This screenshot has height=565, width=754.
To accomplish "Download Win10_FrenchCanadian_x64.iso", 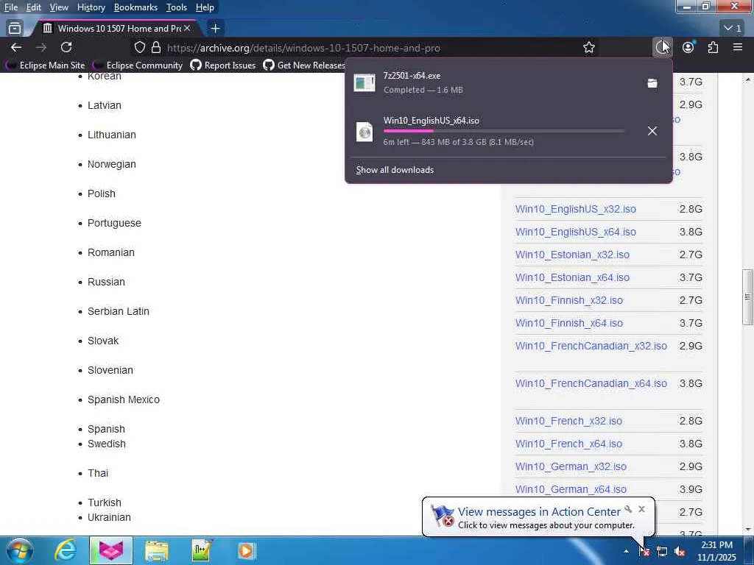I will pos(591,383).
